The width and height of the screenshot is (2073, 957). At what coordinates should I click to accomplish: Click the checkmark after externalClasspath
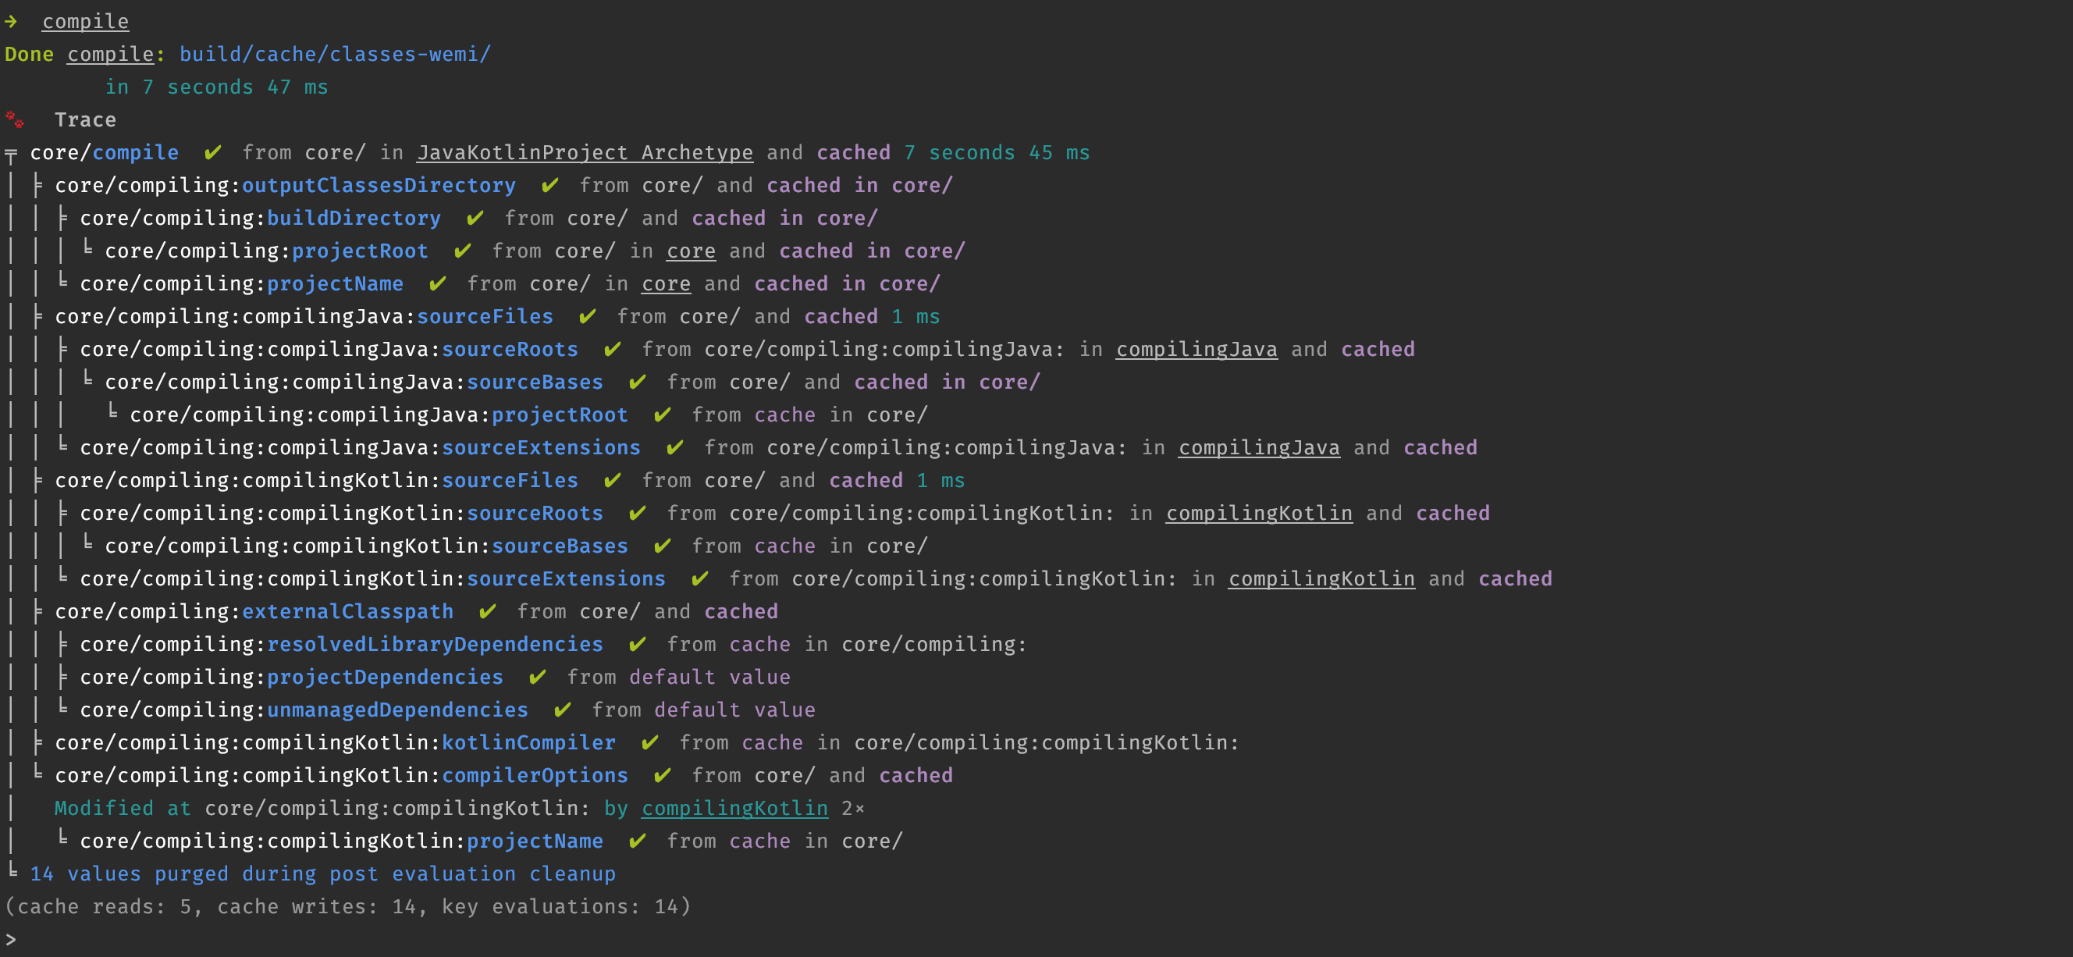click(487, 611)
